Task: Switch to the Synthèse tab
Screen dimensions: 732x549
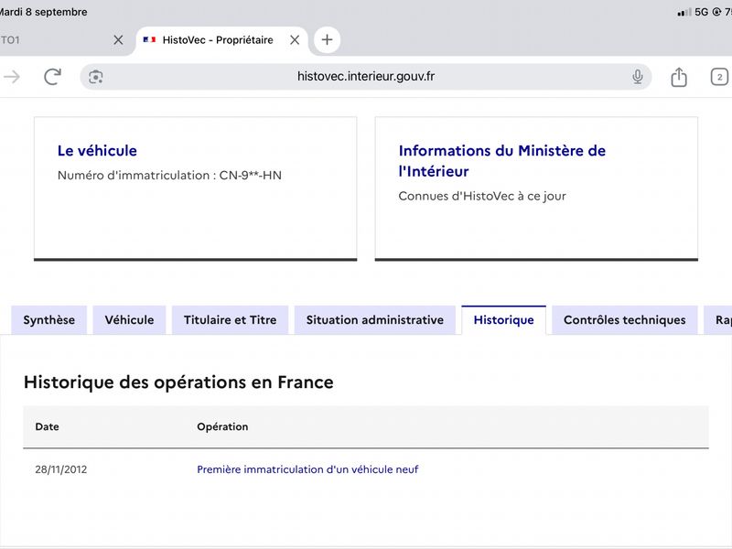Action: (49, 319)
